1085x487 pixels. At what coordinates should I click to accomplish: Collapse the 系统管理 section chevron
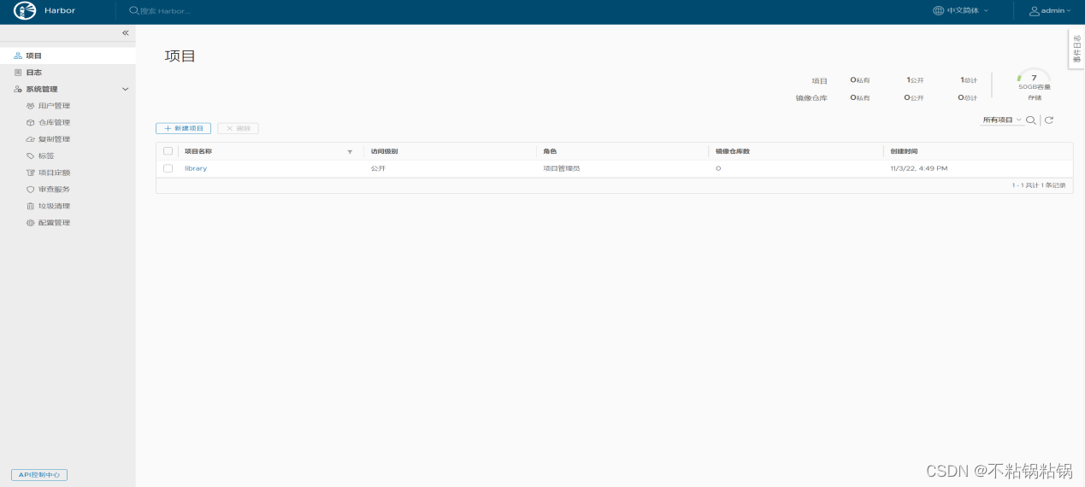tap(126, 89)
